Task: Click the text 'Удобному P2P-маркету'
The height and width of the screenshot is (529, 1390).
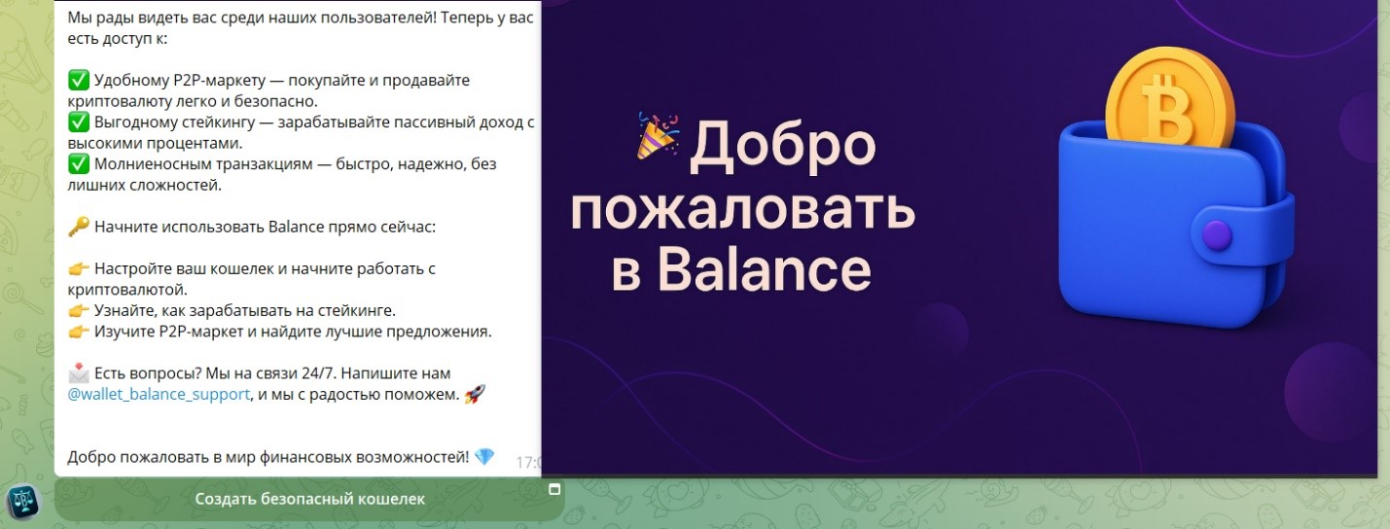Action: (178, 81)
